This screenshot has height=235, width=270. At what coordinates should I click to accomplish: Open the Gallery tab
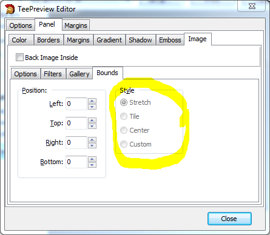tap(79, 74)
